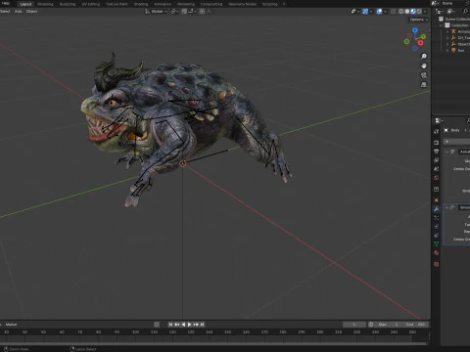
Task: Select material preview viewport shading
Action: coord(413,12)
